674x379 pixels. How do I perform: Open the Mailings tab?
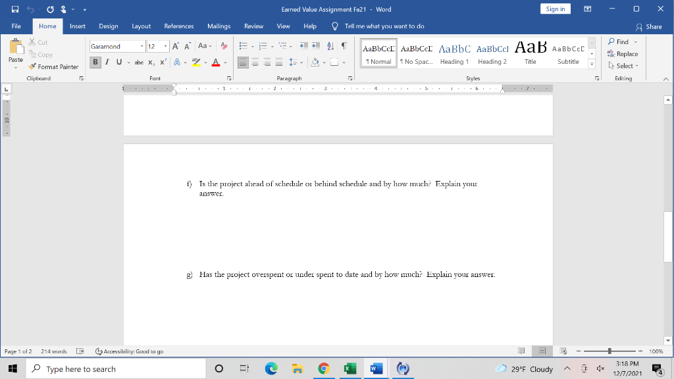click(219, 26)
